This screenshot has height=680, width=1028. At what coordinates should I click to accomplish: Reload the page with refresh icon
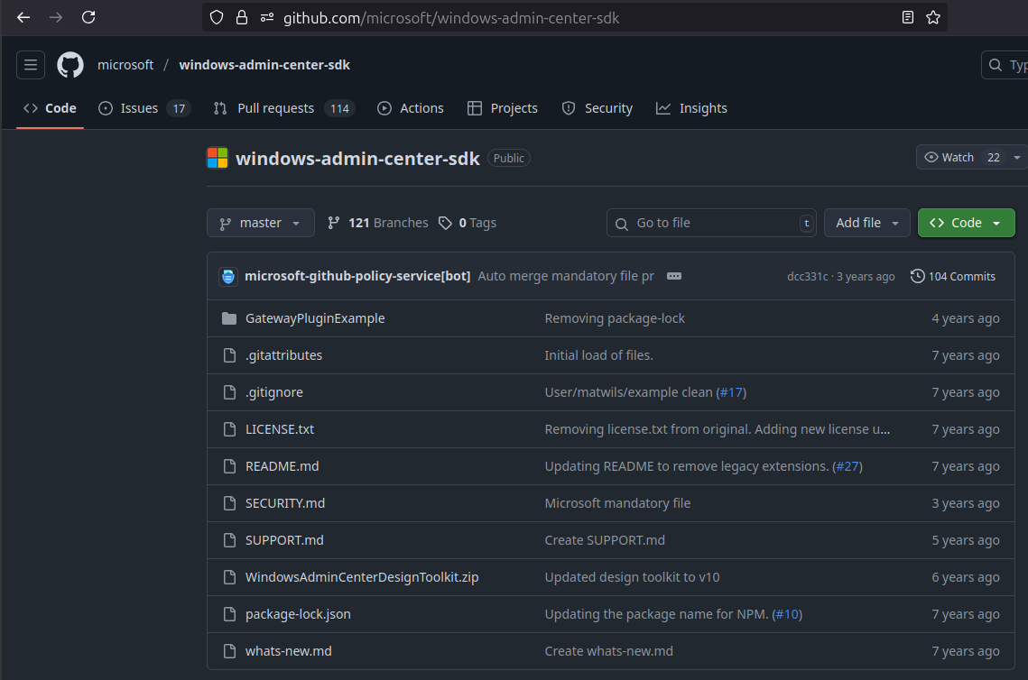[x=88, y=18]
